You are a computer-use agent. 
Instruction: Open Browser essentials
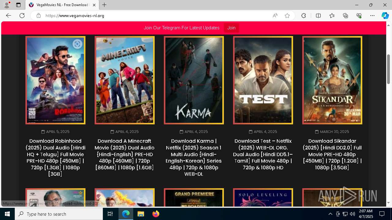click(x=359, y=16)
